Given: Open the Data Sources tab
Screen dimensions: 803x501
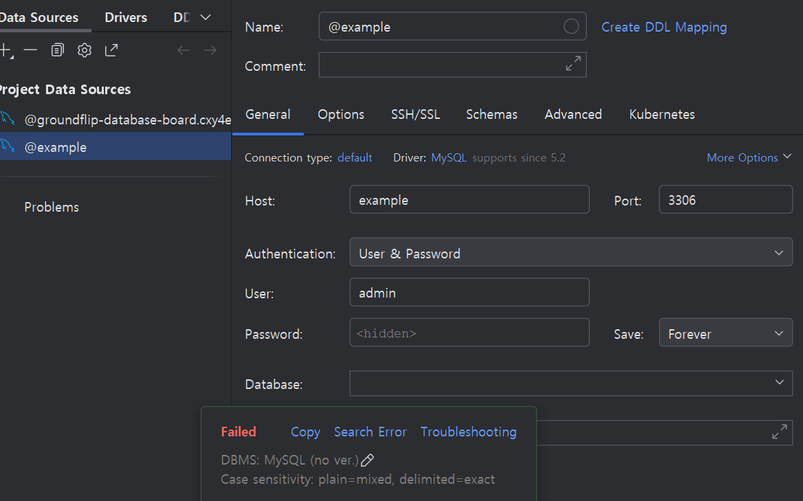Looking at the screenshot, I should 39,17.
